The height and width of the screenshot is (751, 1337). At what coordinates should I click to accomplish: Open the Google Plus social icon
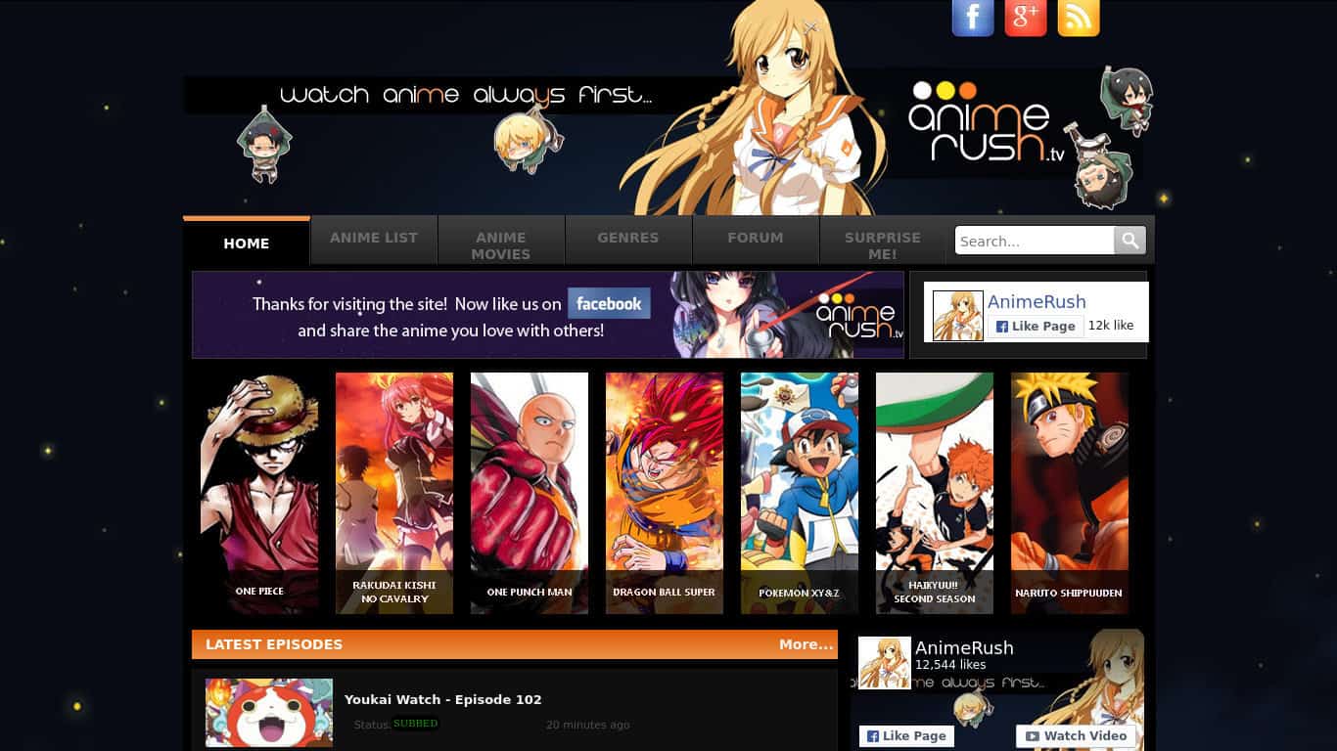pos(1026,18)
